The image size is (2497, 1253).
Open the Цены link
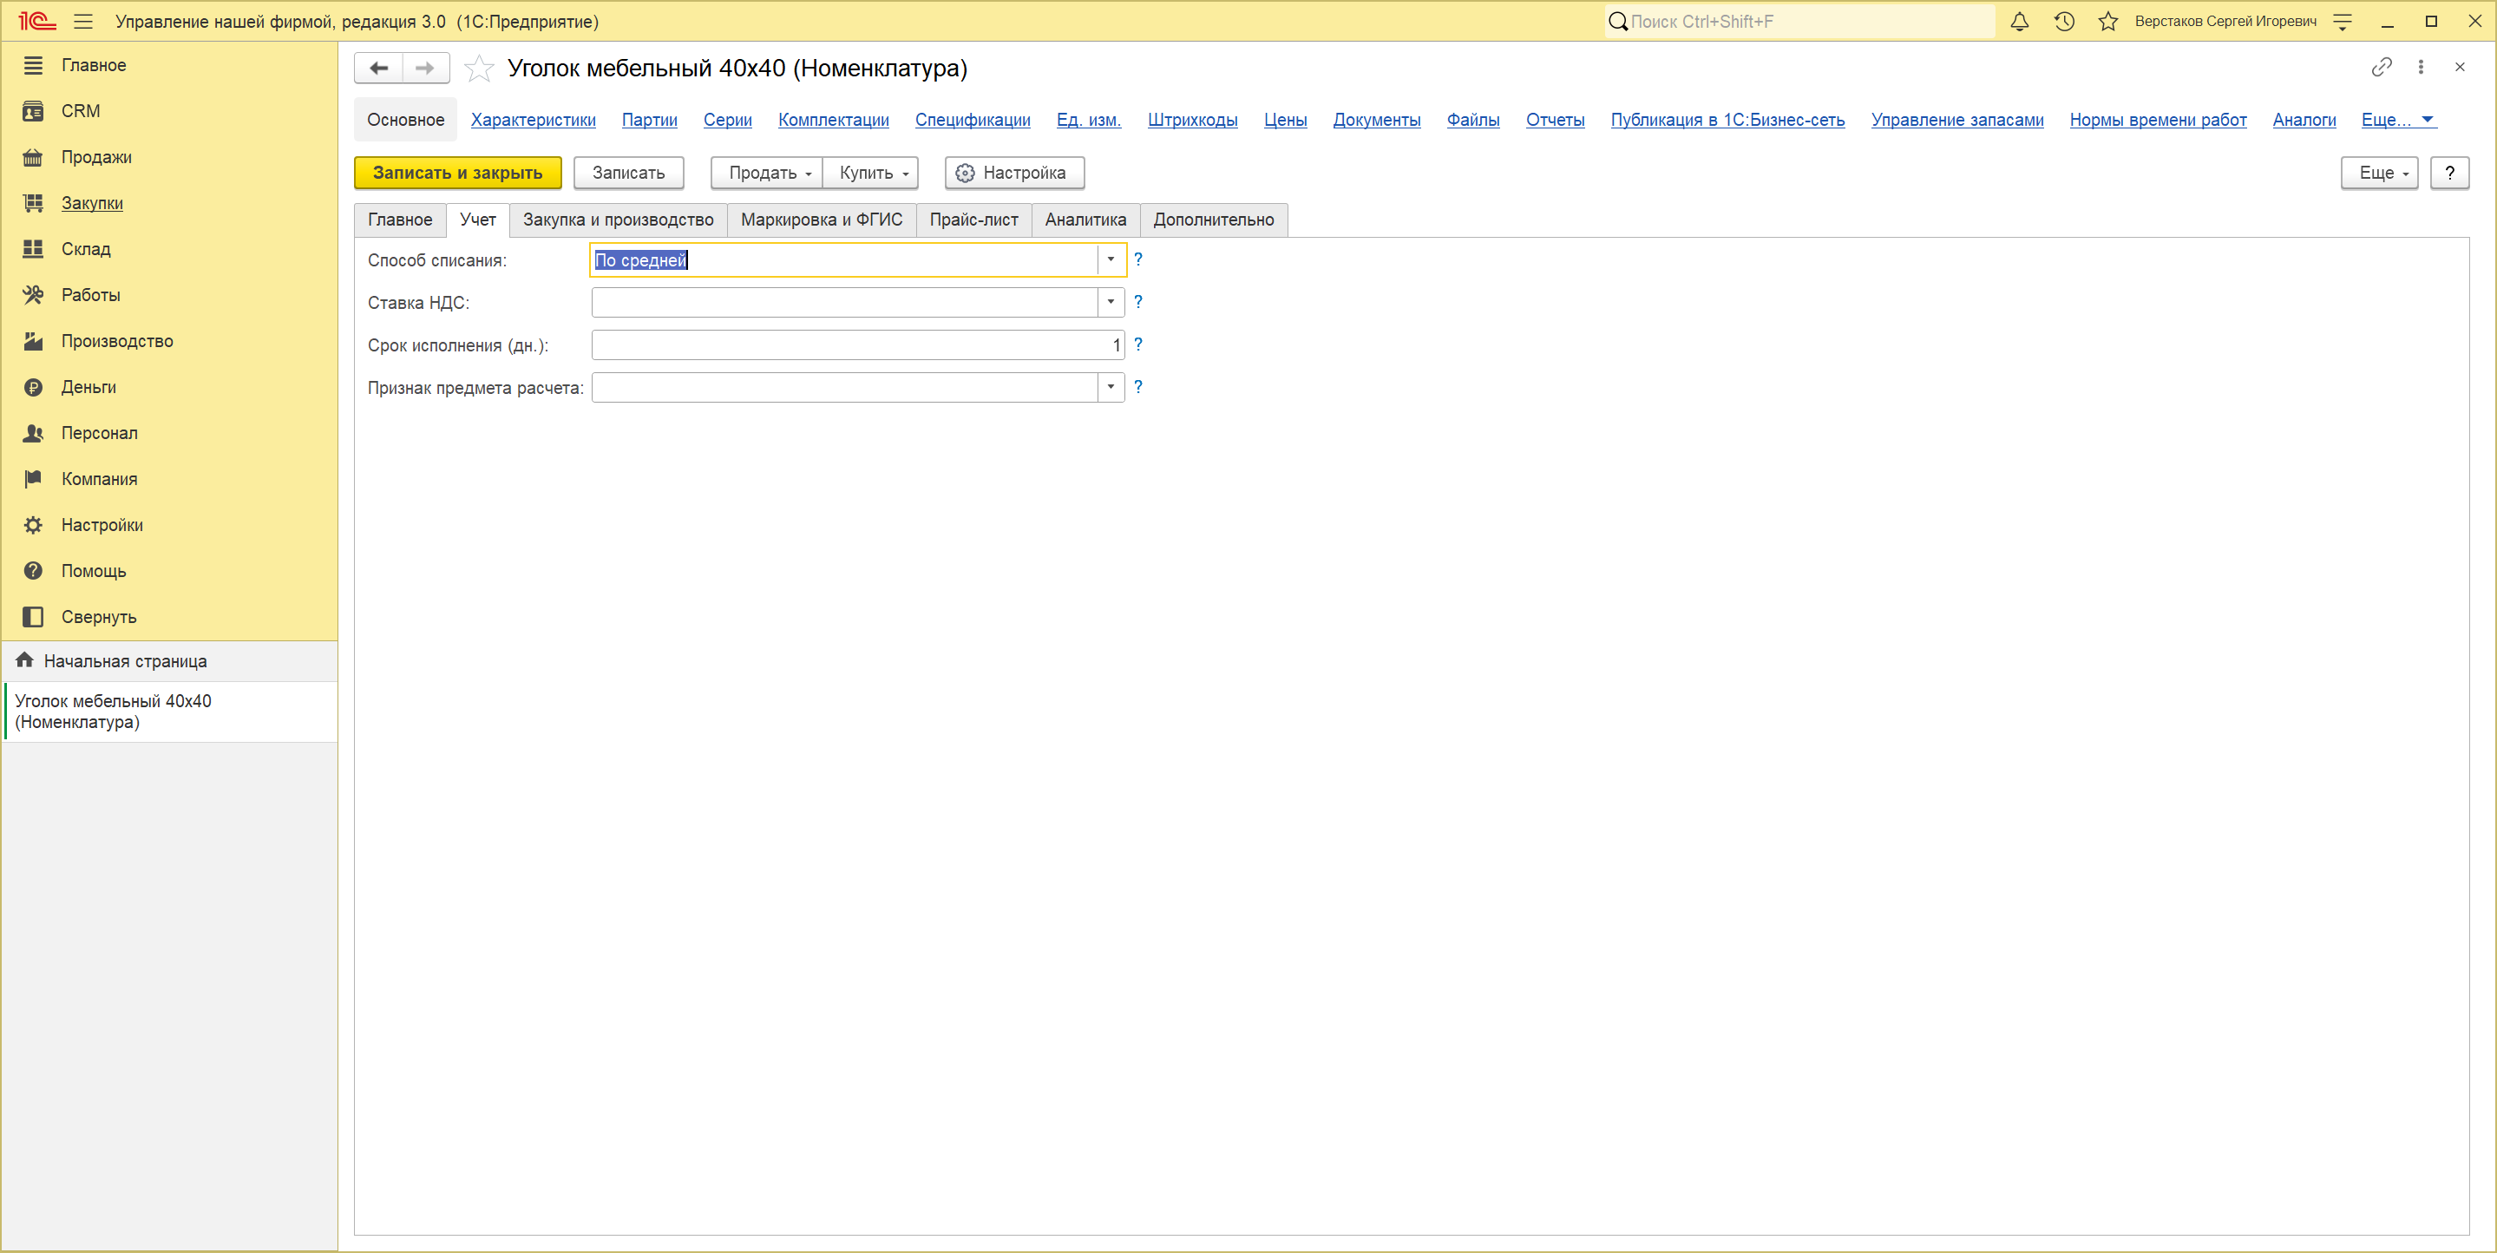1285,121
